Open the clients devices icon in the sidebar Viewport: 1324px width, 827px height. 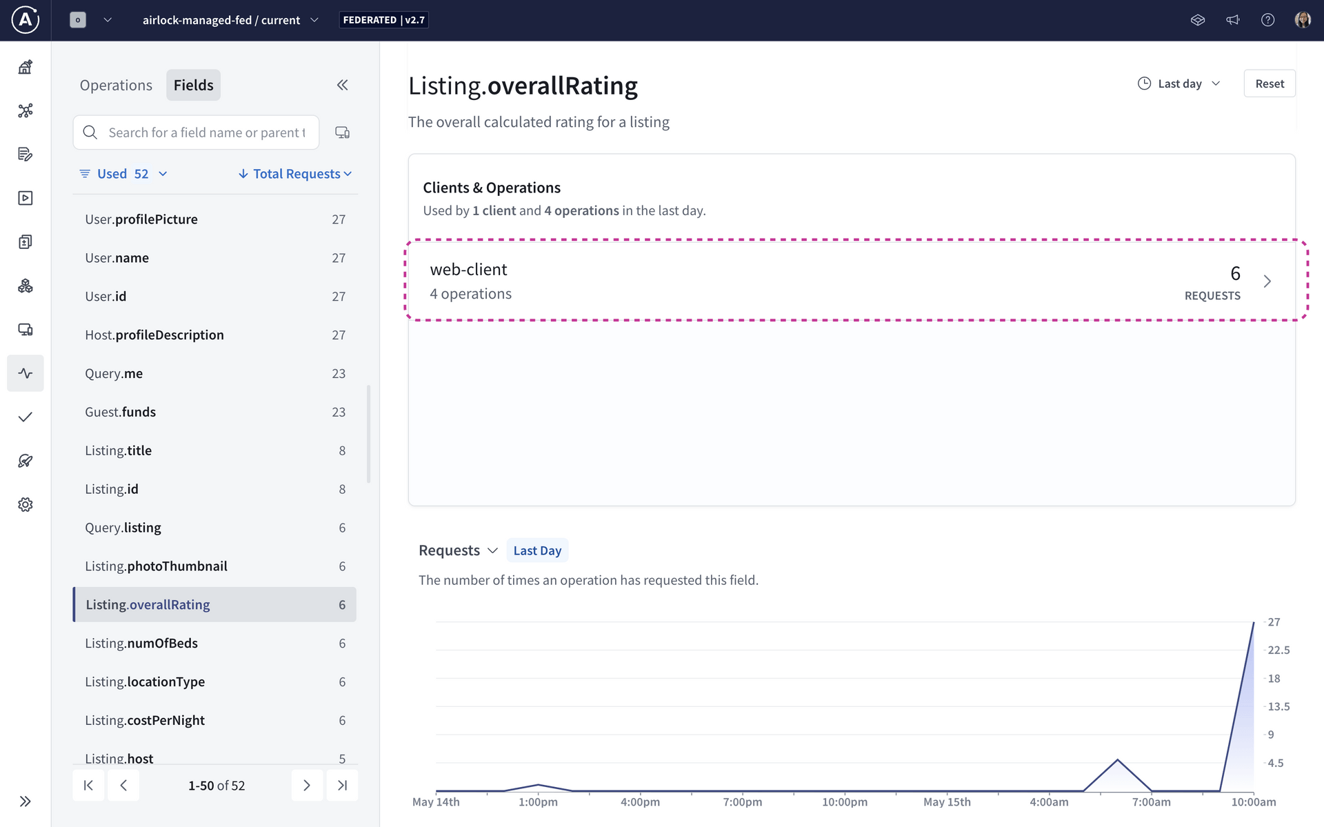(x=26, y=330)
